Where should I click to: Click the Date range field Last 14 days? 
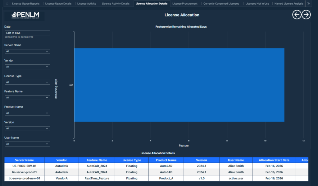click(x=27, y=33)
